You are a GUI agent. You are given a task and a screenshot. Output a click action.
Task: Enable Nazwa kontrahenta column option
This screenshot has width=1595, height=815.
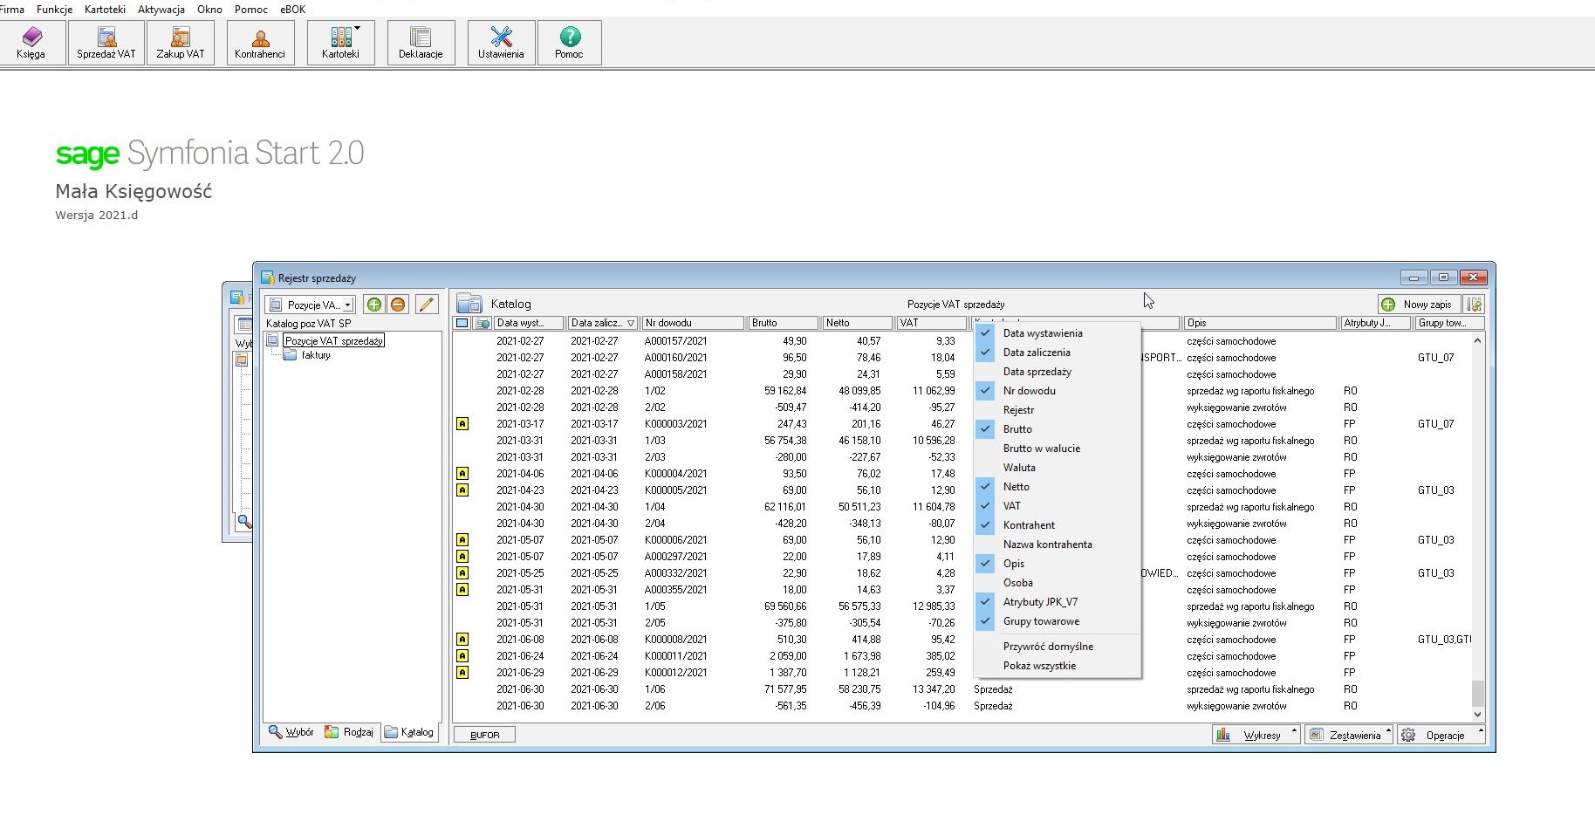click(x=1057, y=544)
